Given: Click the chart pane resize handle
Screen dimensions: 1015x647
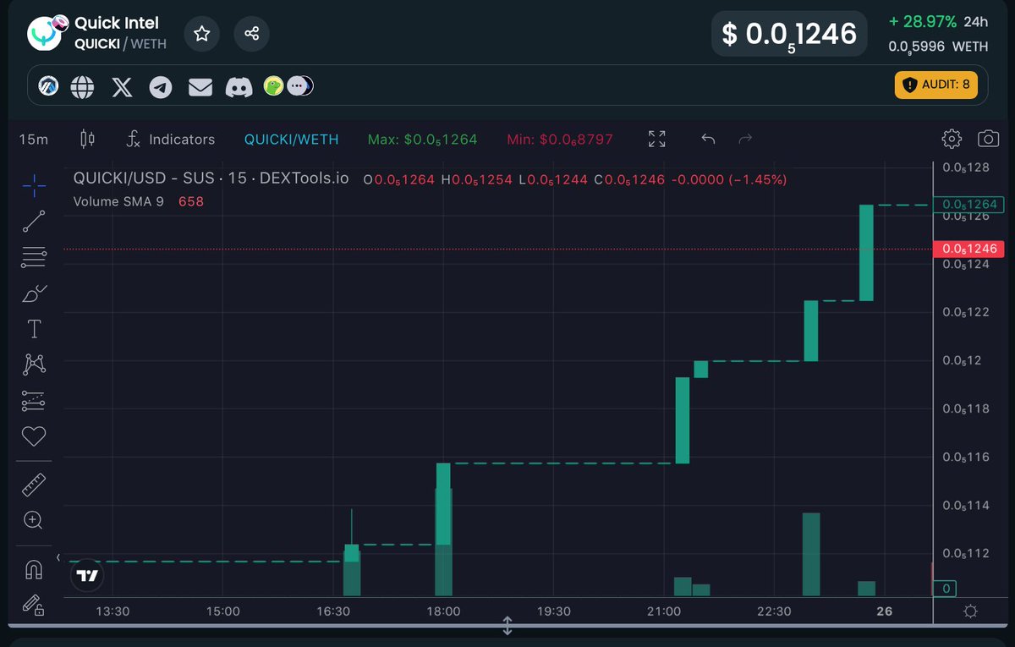Looking at the screenshot, I should [x=507, y=626].
